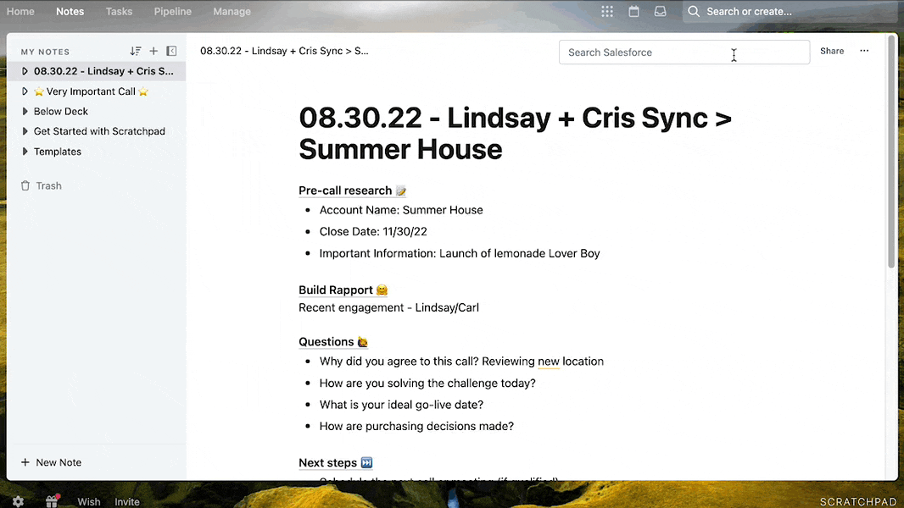Image resolution: width=904 pixels, height=508 pixels.
Task: Click the Share button
Action: tap(832, 51)
